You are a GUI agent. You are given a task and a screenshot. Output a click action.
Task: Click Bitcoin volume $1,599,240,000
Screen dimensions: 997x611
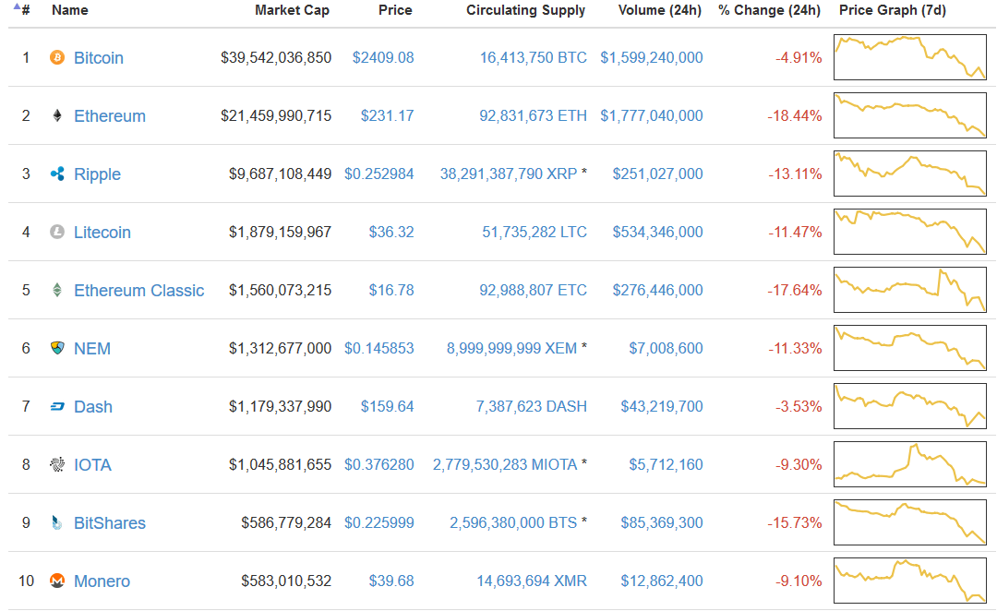point(652,58)
